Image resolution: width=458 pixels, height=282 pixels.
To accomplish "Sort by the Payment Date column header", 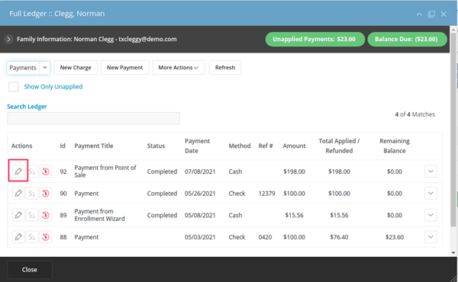I will (x=197, y=146).
